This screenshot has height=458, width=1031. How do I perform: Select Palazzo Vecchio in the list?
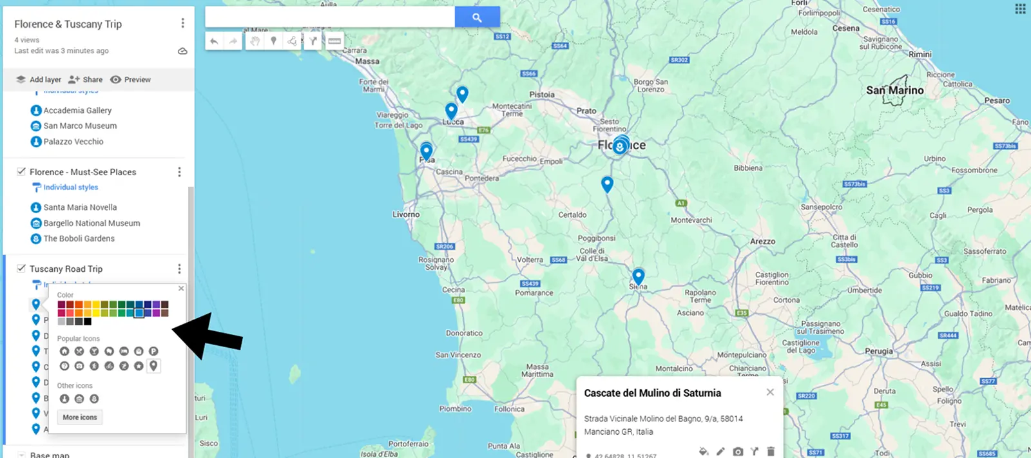[73, 141]
